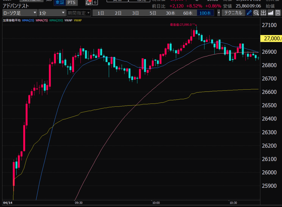Click the small G badge icon
The width and height of the screenshot is (282, 207).
[x=95, y=2]
